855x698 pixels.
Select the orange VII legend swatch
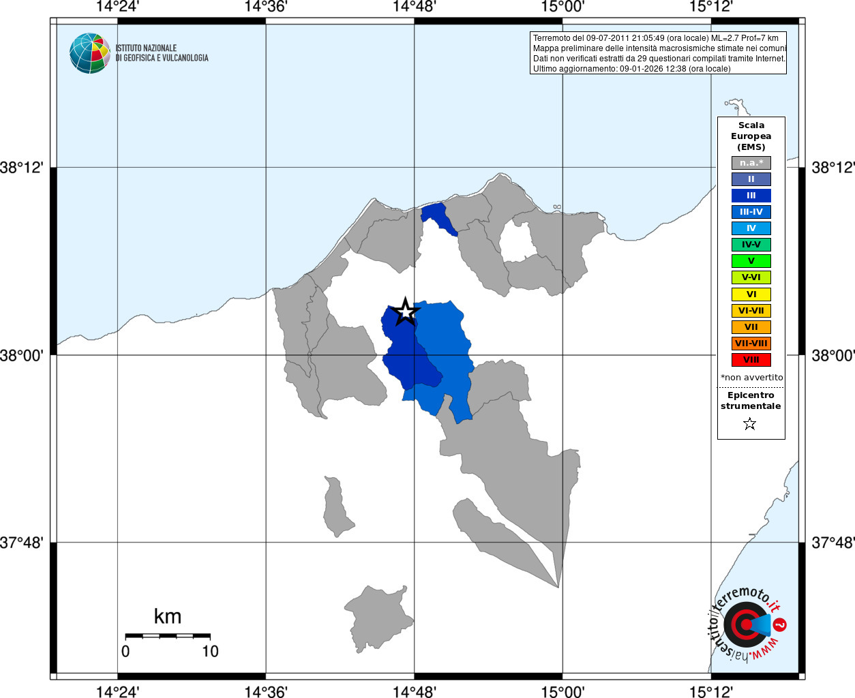[x=751, y=327]
